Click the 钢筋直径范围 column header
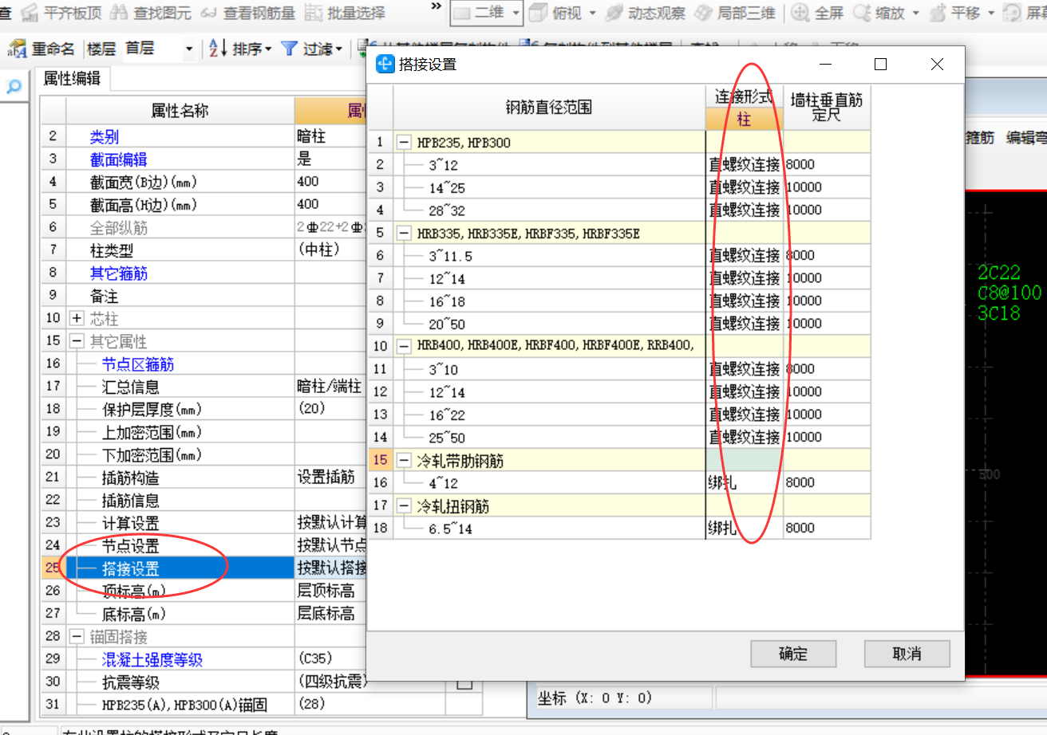The width and height of the screenshot is (1047, 735). pyautogui.click(x=549, y=108)
